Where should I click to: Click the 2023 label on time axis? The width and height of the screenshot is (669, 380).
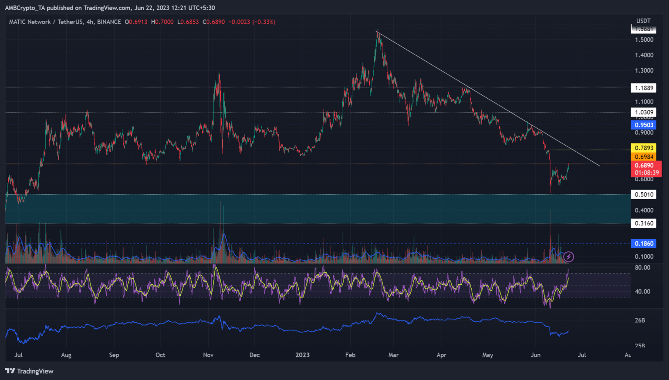302,355
